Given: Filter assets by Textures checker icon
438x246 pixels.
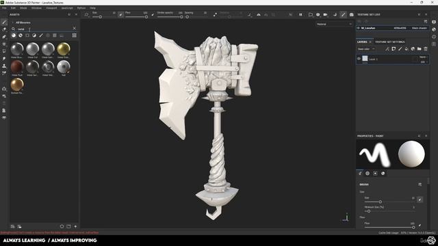Looking at the screenshot, I should point(55,36).
